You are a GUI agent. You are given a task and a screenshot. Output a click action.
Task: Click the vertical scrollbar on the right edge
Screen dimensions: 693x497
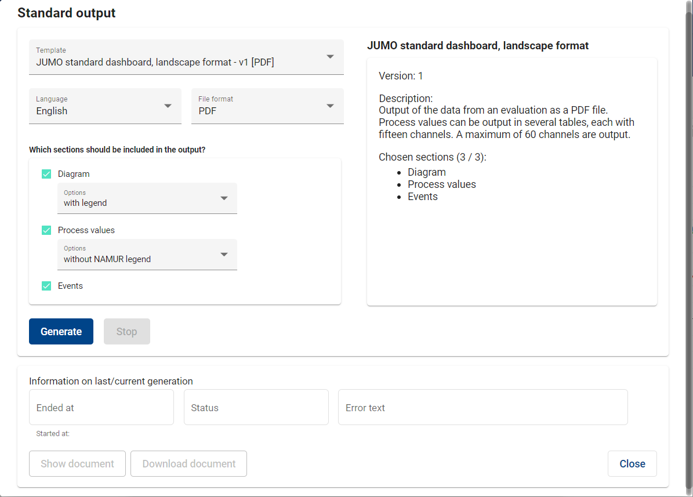click(x=688, y=174)
